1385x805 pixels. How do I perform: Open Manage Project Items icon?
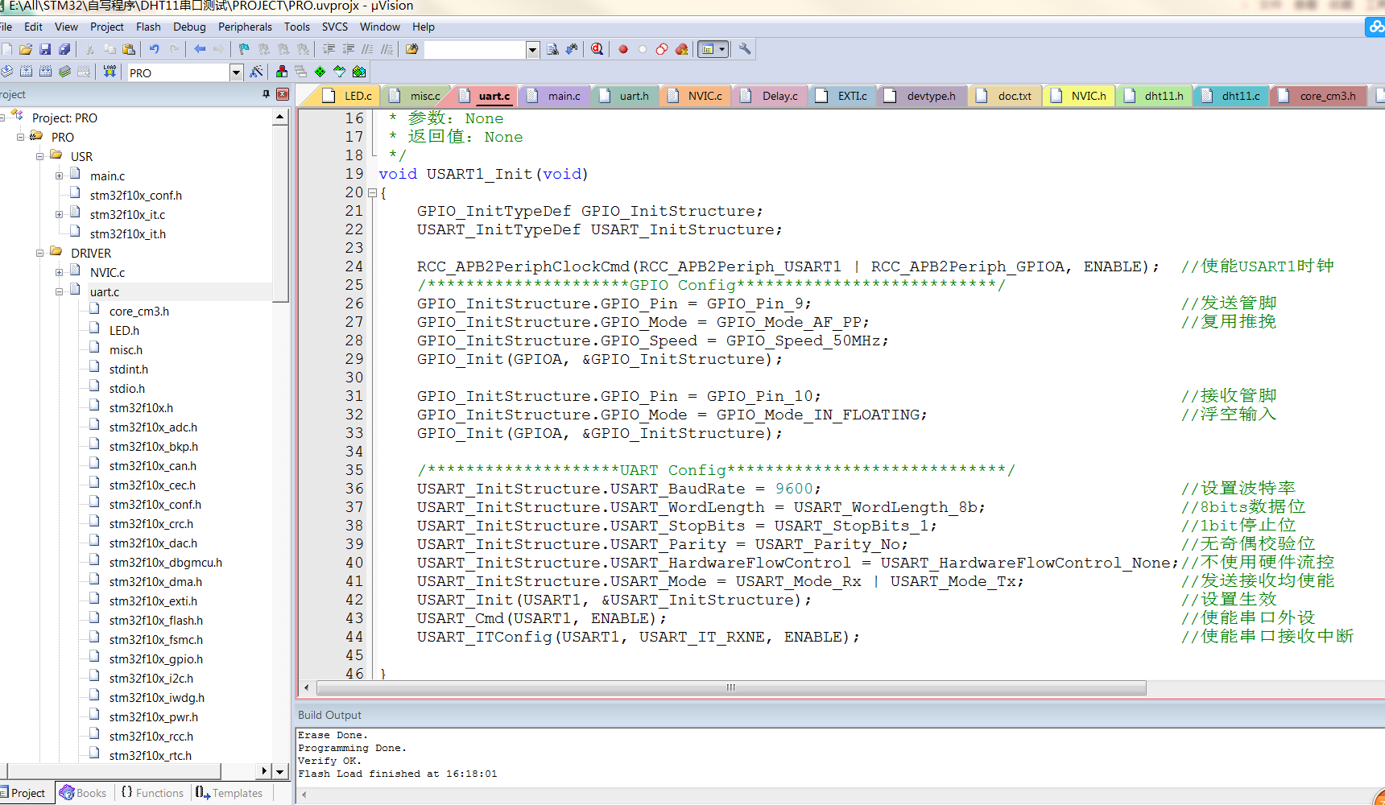tap(281, 72)
